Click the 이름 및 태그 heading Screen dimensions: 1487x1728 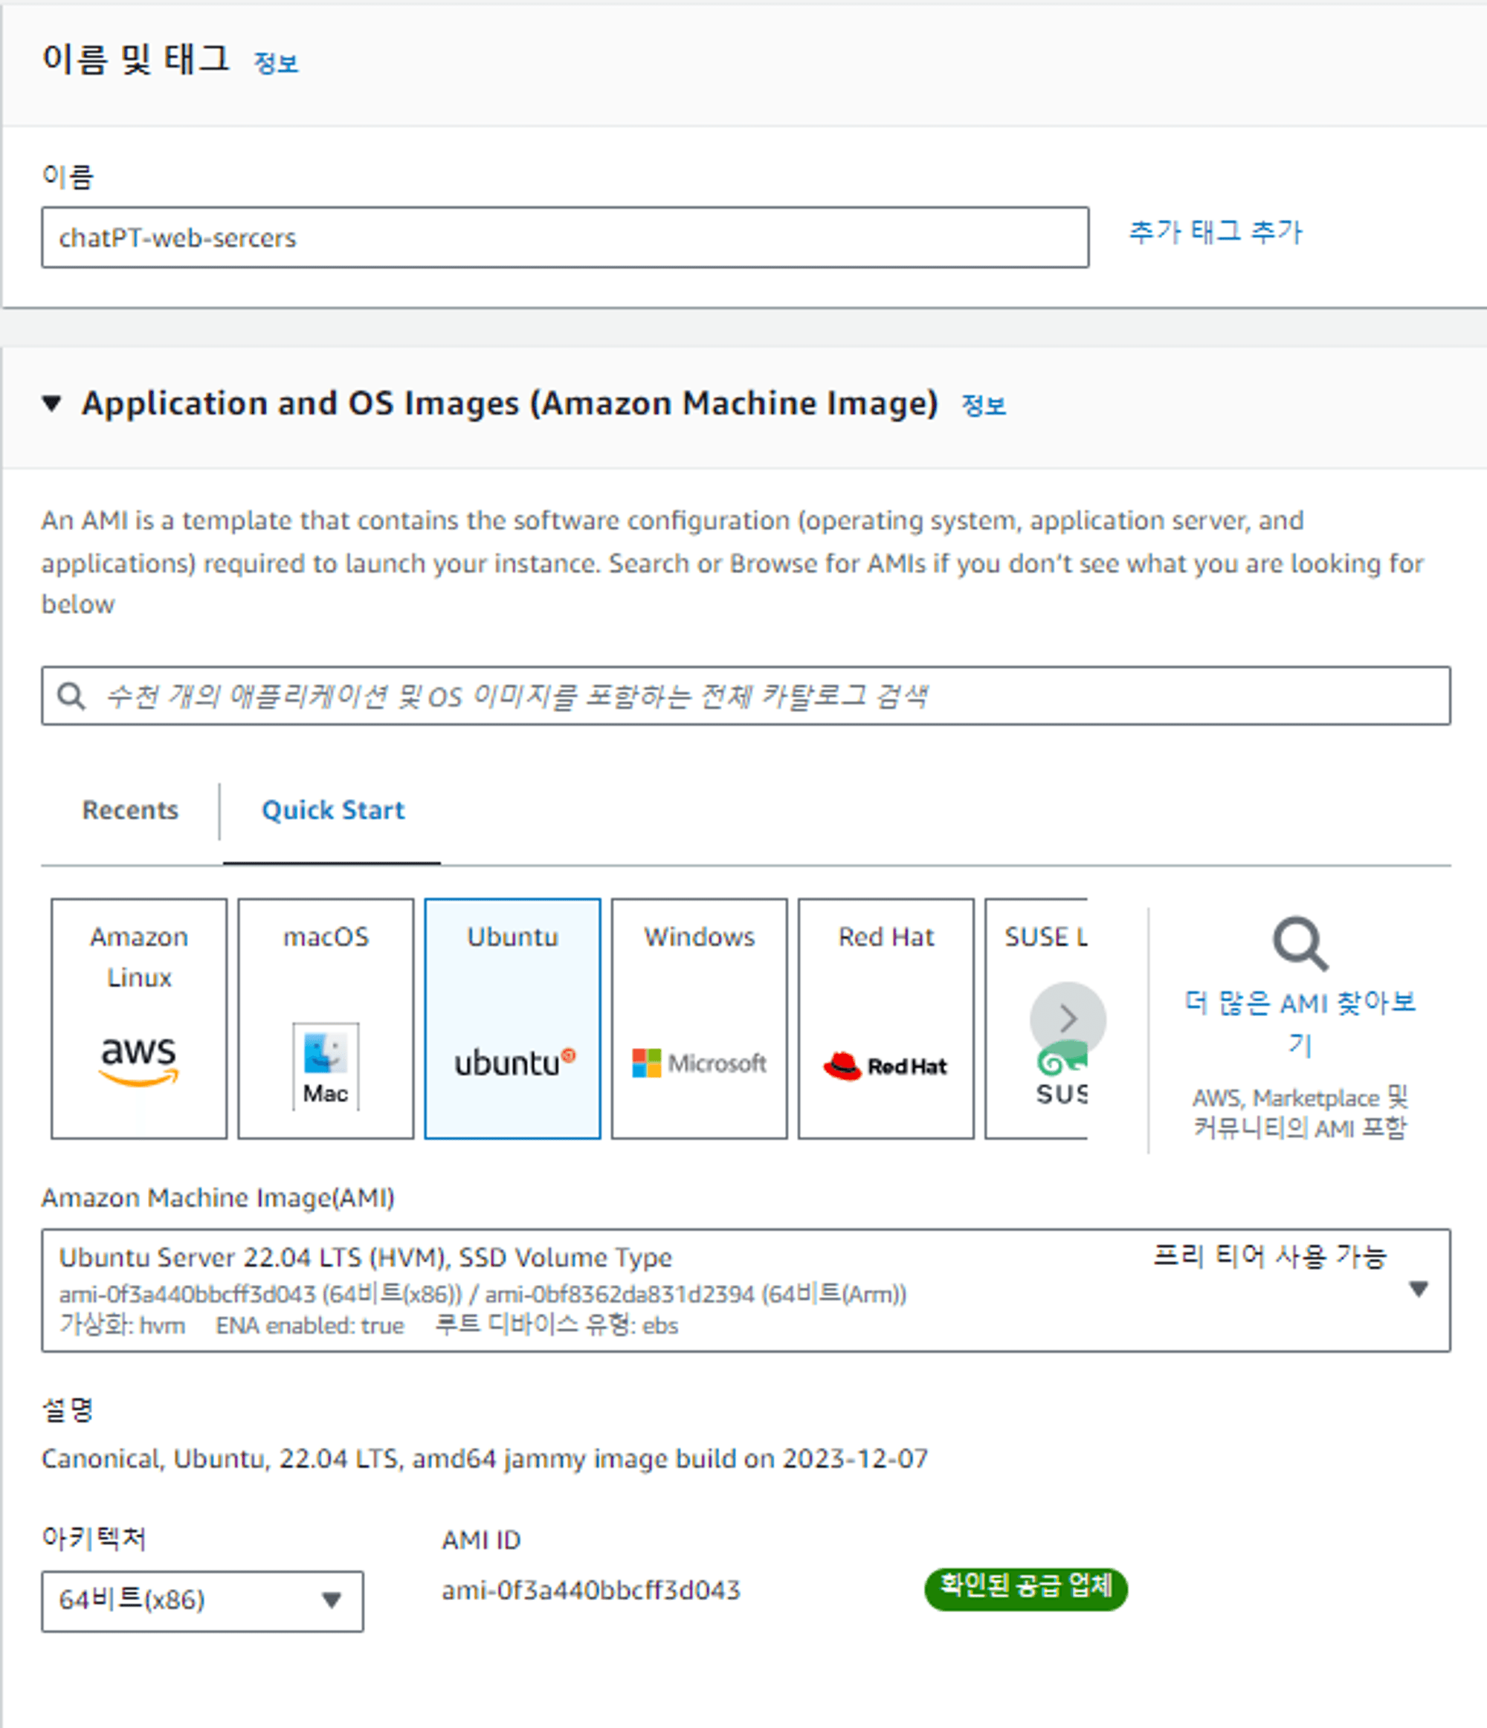point(136,60)
